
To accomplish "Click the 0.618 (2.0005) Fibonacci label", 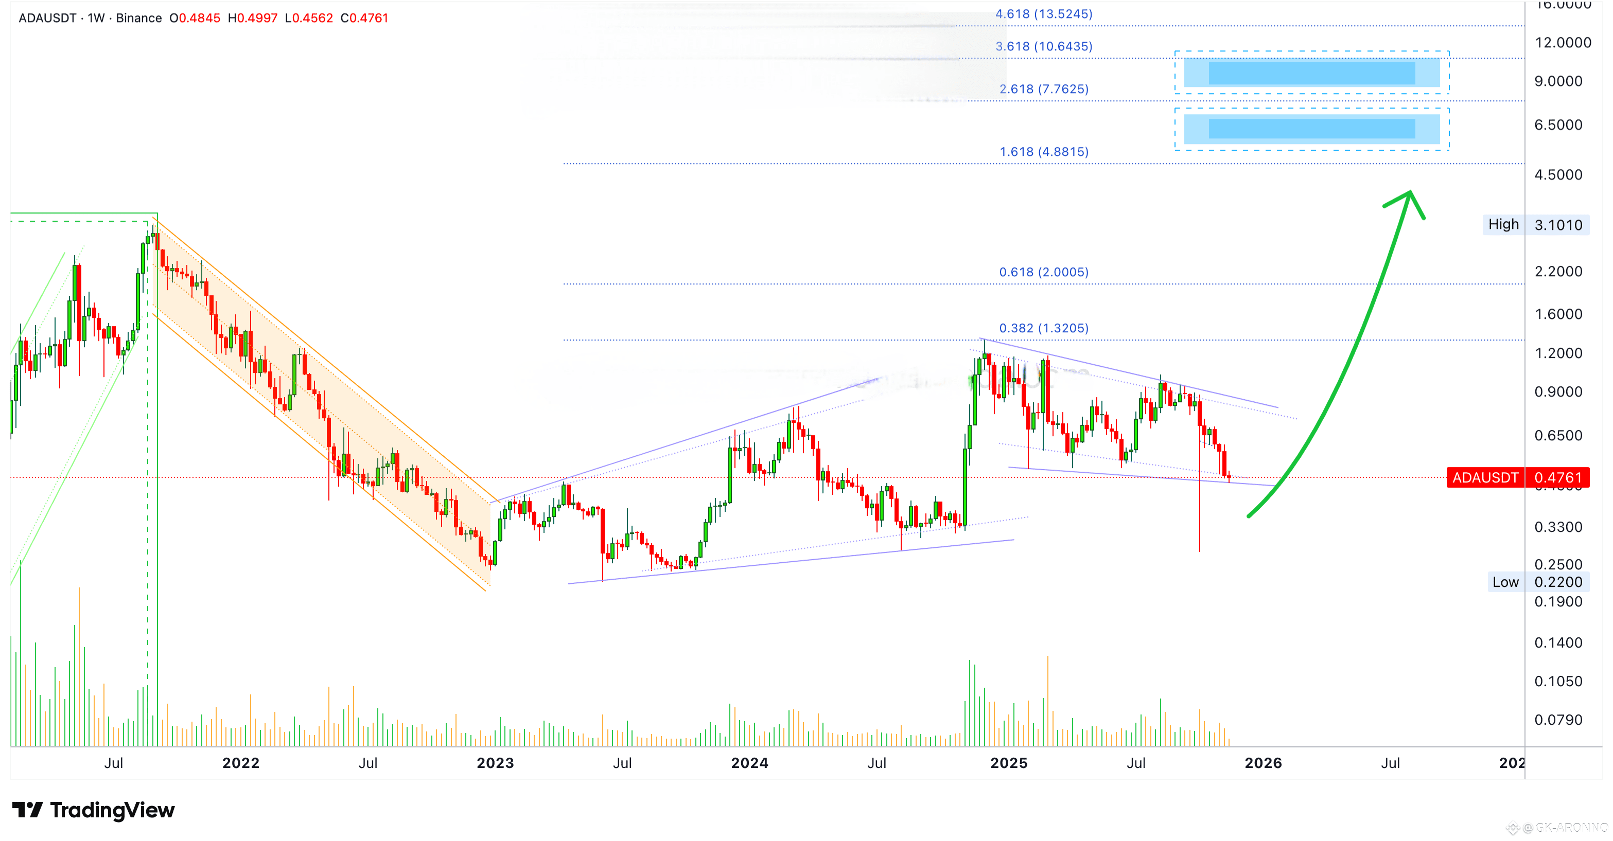I will pos(1043,272).
